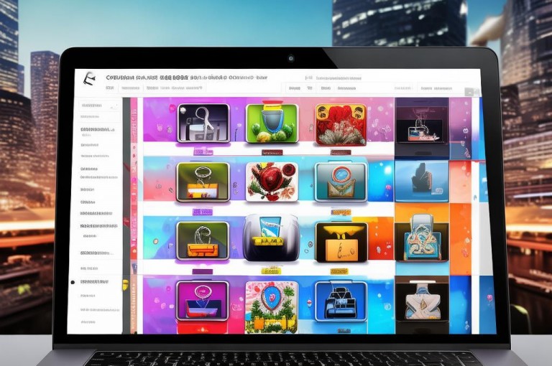Select the black icon with the yellow box
The width and height of the screenshot is (552, 366).
(341, 243)
